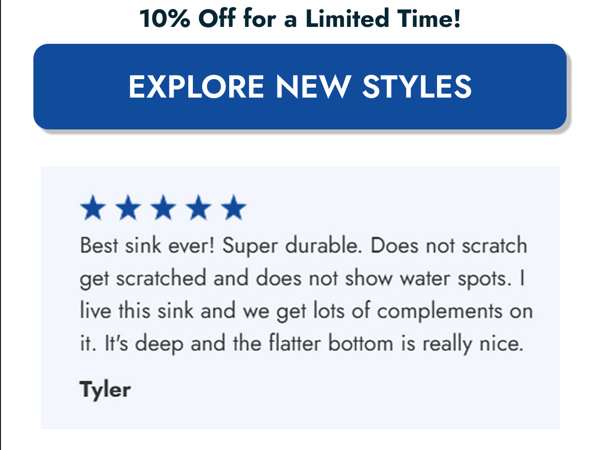This screenshot has height=450, width=598.
Task: Click the first star in the rating
Action: click(x=92, y=208)
